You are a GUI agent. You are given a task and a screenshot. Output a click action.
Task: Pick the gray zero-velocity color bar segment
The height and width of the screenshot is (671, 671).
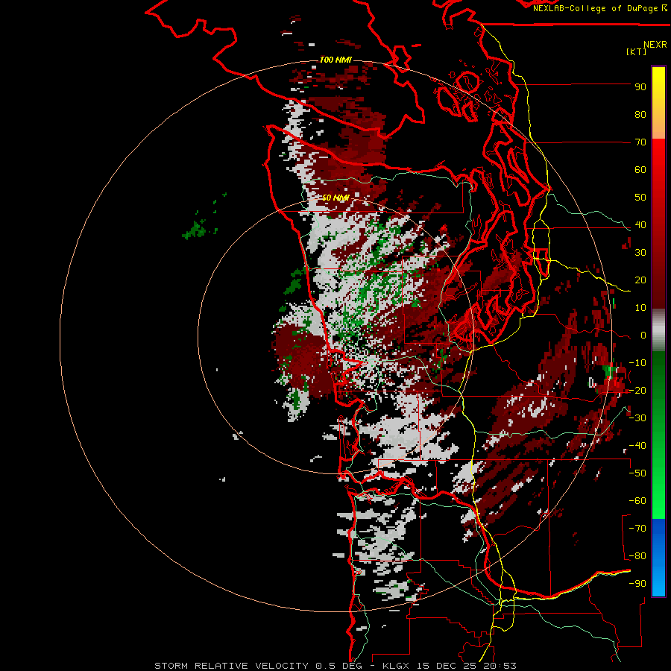click(658, 330)
